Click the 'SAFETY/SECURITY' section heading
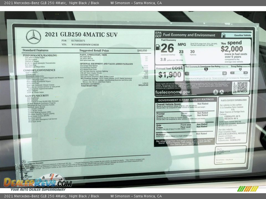 [37, 96]
